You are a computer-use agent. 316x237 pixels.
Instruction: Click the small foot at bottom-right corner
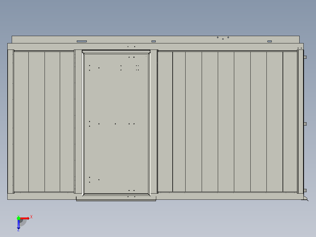[x=305, y=199]
